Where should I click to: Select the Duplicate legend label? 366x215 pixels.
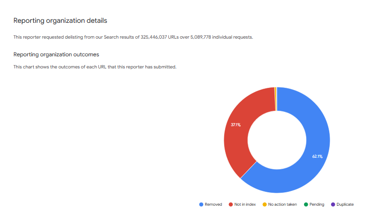[x=345, y=204]
